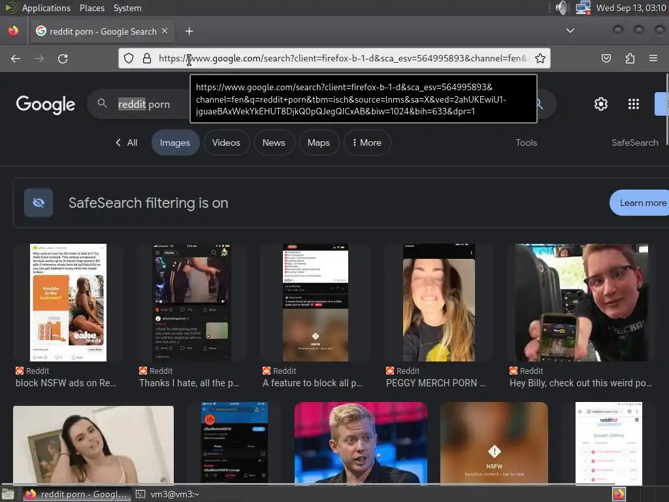
Task: Click the Firefox logo beside the tab strip
Action: (13, 31)
